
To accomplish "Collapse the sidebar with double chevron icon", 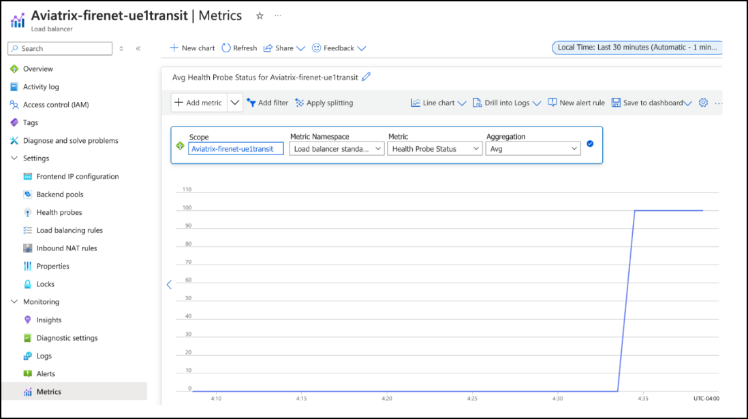I will click(x=138, y=48).
